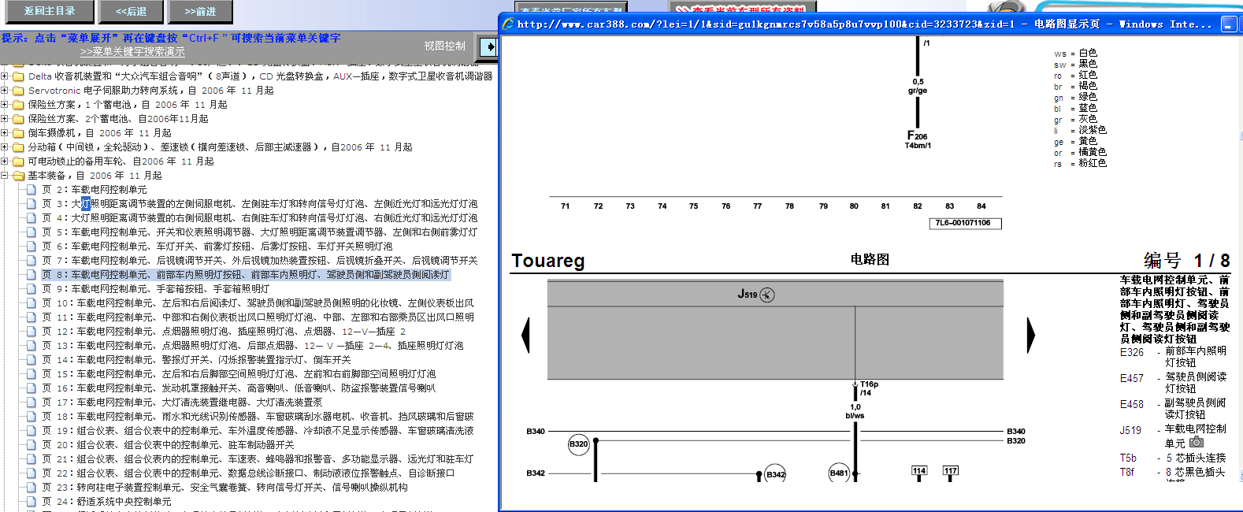This screenshot has width=1243, height=512.
Task: Expand the 倒车摄像机 tree node
Action: (5, 133)
